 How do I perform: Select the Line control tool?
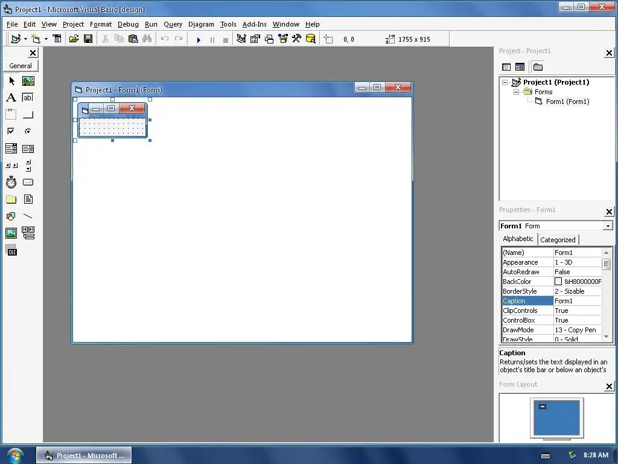(28, 216)
